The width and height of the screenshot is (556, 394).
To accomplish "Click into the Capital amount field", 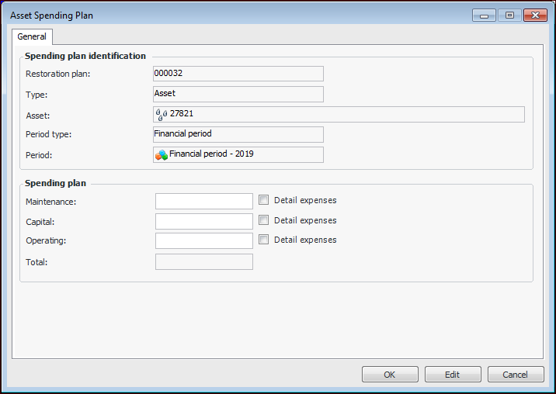I will pyautogui.click(x=204, y=221).
